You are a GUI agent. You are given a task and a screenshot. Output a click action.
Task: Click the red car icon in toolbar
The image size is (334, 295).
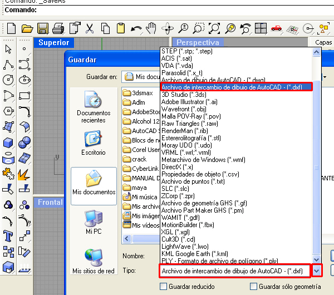point(277,28)
